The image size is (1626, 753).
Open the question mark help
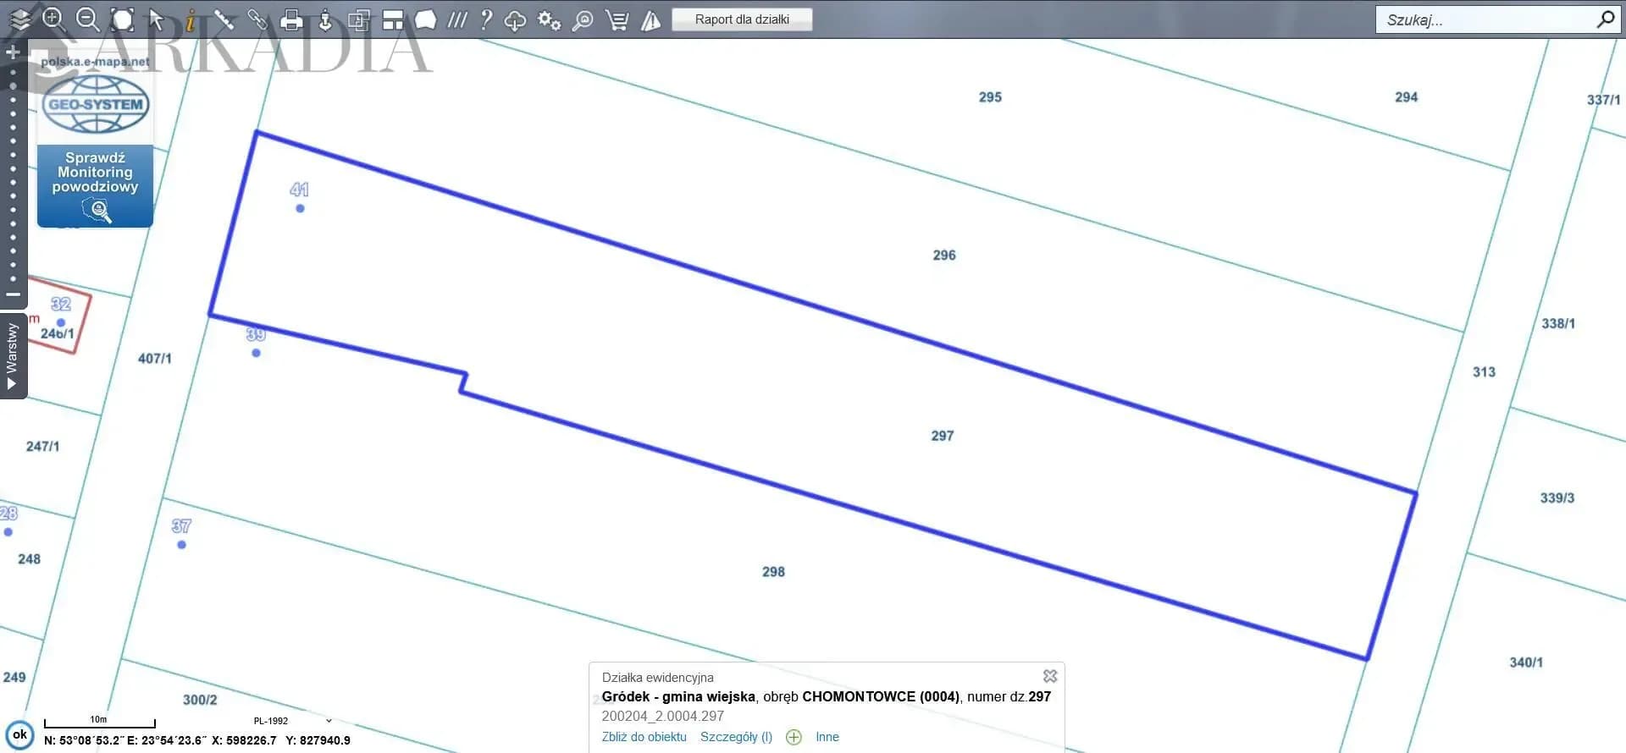click(486, 19)
